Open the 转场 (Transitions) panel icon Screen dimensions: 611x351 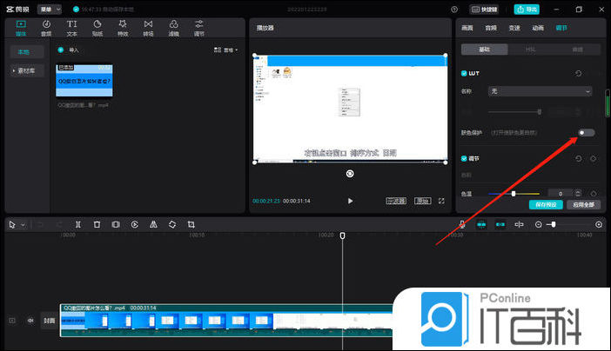click(148, 27)
